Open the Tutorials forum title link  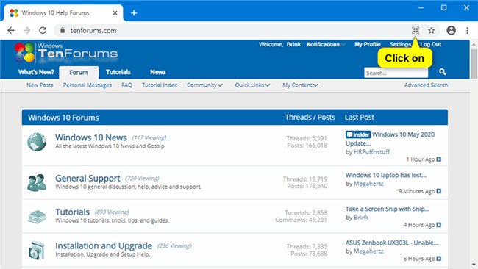pyautogui.click(x=72, y=212)
